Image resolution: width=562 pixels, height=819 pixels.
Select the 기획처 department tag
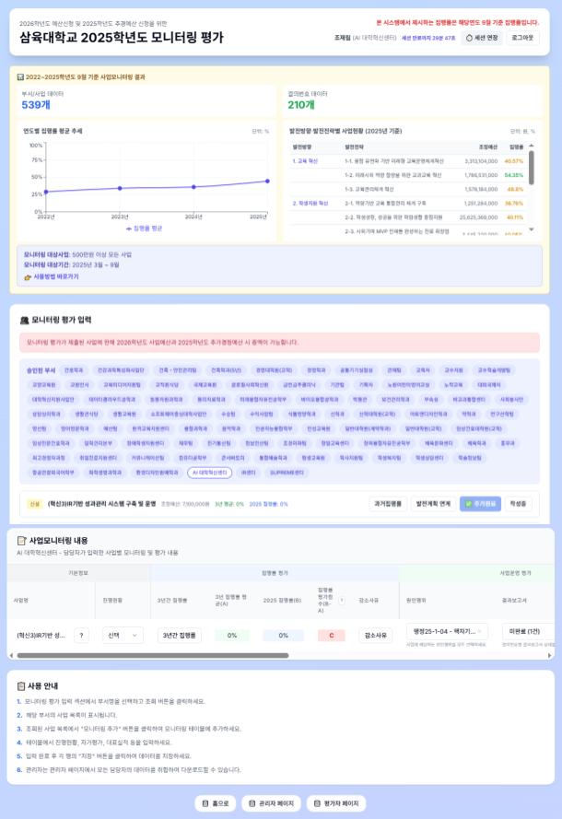pyautogui.click(x=366, y=384)
